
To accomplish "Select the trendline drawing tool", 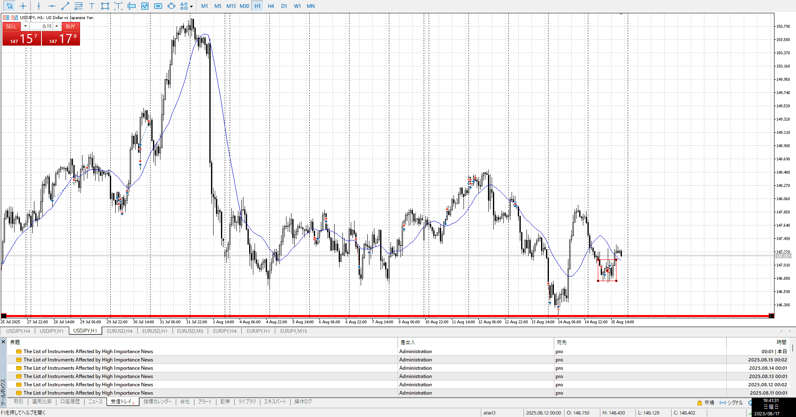I will point(65,6).
